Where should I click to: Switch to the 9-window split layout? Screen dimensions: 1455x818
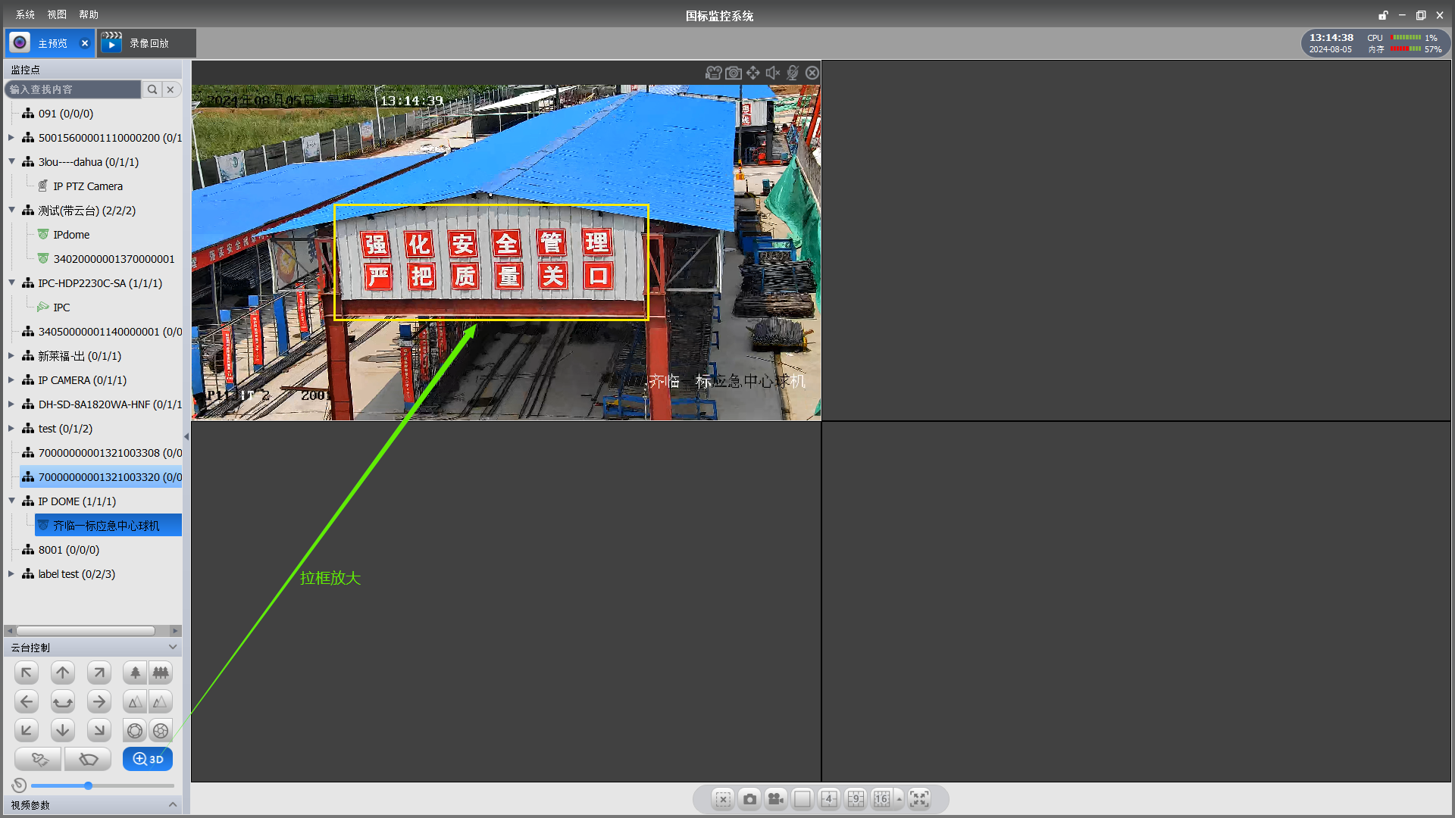pos(856,799)
